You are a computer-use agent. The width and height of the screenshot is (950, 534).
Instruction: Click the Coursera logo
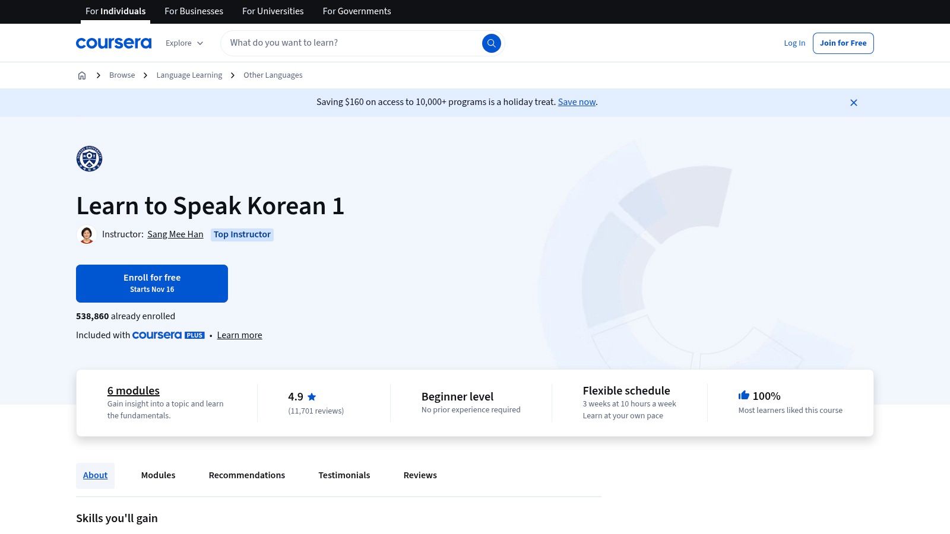(x=113, y=42)
